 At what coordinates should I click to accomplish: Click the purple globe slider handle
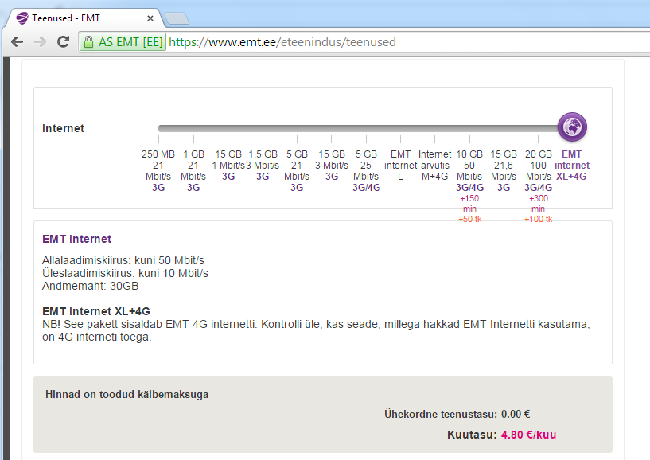coord(572,127)
